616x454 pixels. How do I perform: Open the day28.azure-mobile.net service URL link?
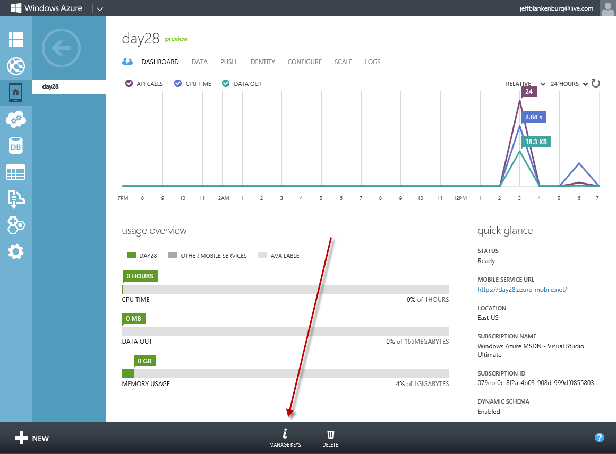tap(522, 290)
